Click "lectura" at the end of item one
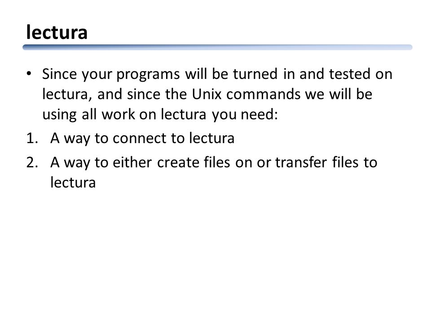The width and height of the screenshot is (431, 323). click(x=211, y=138)
